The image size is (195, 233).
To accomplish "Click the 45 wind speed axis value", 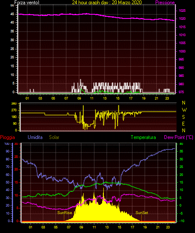I will pyautogui.click(x=12, y=14).
